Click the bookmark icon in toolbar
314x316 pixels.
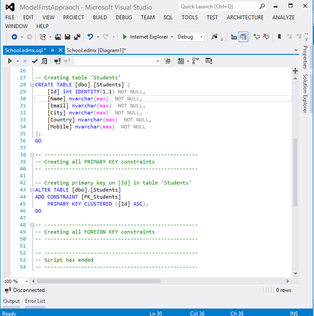pyautogui.click(x=279, y=37)
